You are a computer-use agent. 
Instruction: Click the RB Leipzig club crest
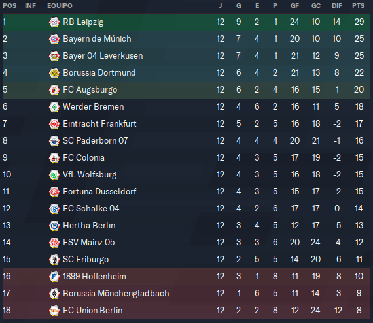tap(54, 22)
